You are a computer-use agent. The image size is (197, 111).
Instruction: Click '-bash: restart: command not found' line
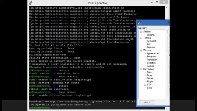(x=55, y=73)
